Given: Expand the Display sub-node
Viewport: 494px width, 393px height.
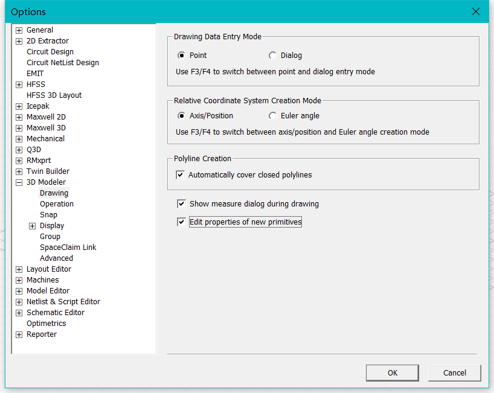Looking at the screenshot, I should (x=32, y=226).
